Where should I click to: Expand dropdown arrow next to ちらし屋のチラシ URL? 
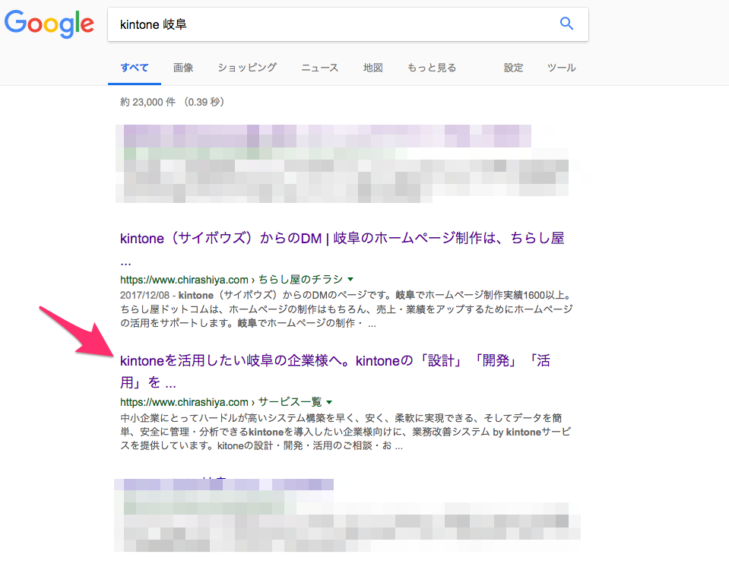(350, 280)
